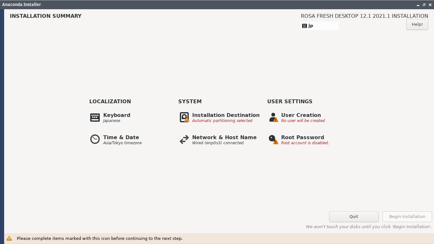This screenshot has width=434, height=244.
Task: Open Keyboard settings via keyboard icon
Action: click(x=95, y=118)
